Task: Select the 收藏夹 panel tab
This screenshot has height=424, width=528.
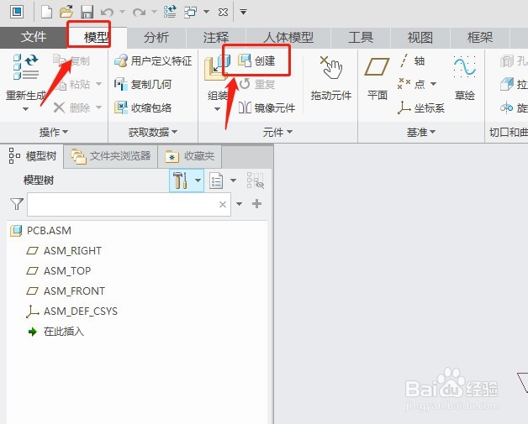Action: pos(190,156)
